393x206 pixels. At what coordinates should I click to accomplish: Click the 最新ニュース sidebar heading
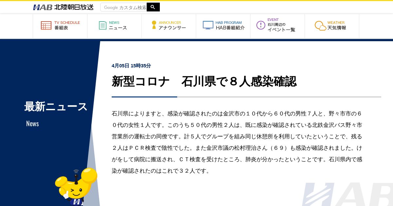tap(56, 107)
